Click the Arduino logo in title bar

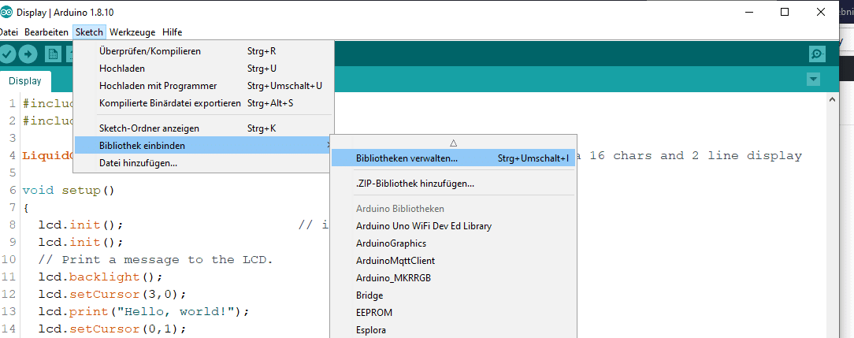point(6,12)
